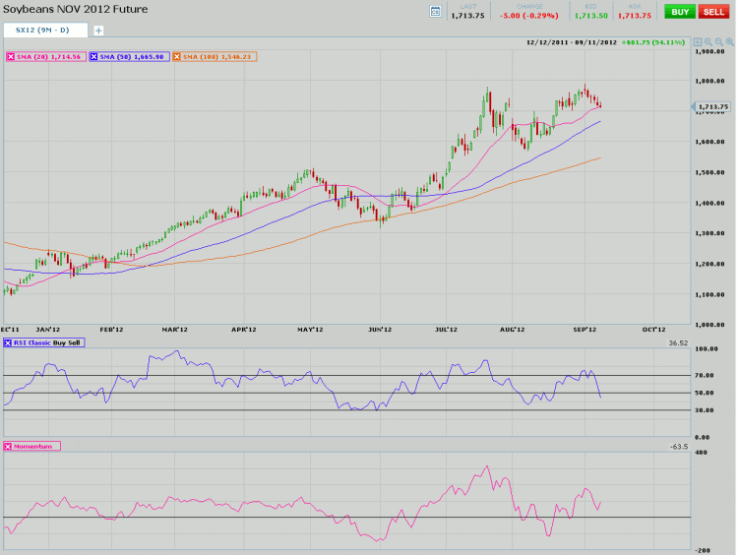The height and width of the screenshot is (555, 738).
Task: Close the orange SMA (100) overlay with its X
Action: 177,57
